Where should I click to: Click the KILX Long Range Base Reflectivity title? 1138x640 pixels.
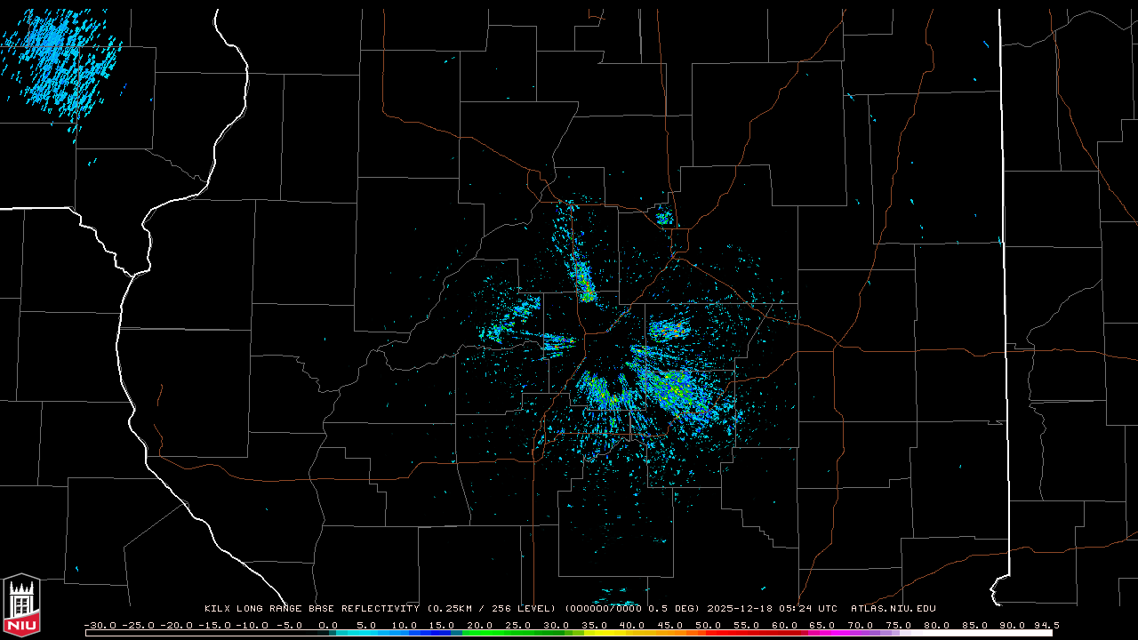click(x=311, y=609)
